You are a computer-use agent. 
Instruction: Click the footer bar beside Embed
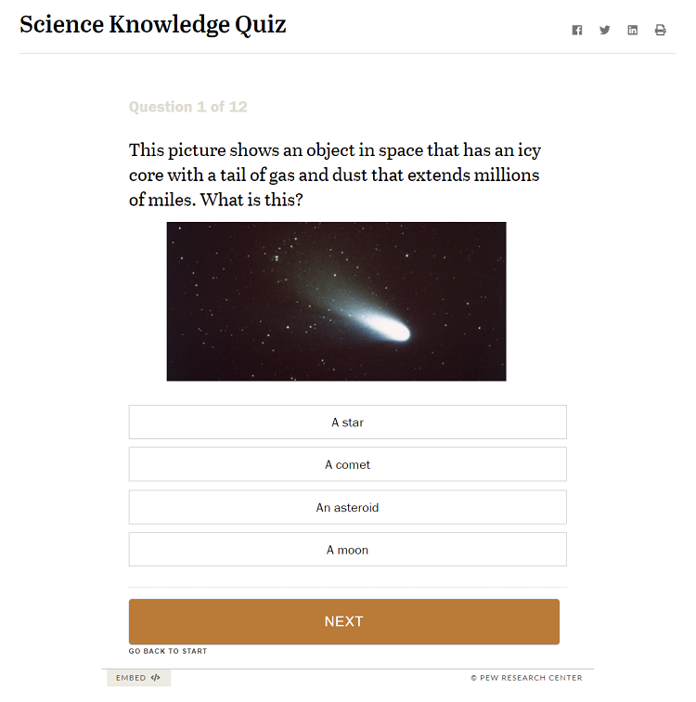pyautogui.click(x=316, y=678)
